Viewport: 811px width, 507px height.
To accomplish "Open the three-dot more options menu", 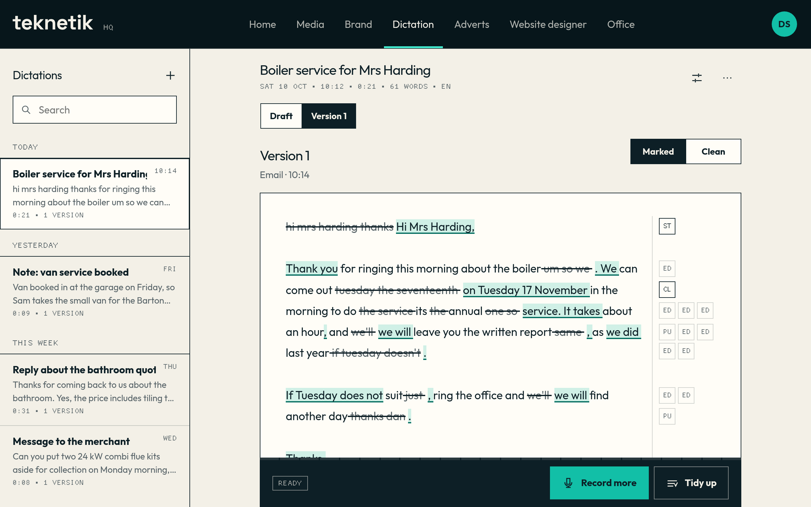I will tap(727, 78).
